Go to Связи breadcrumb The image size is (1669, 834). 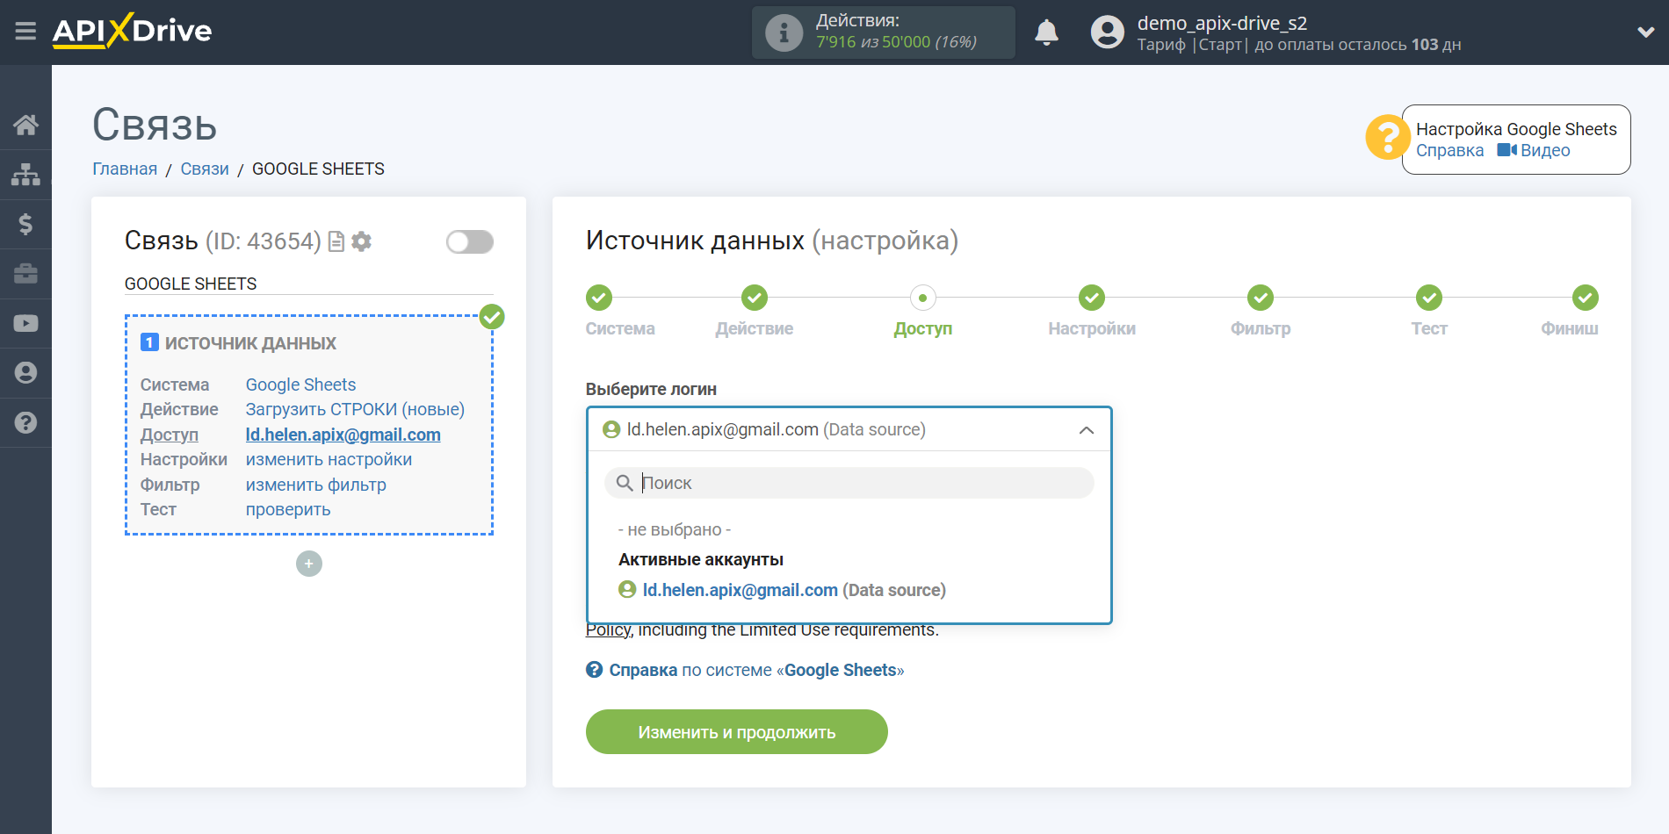pos(205,169)
